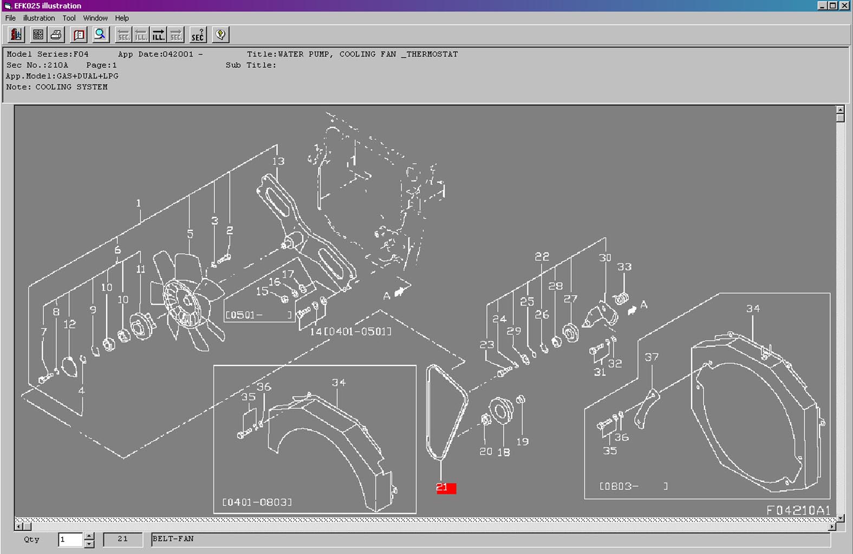853x554 pixels.
Task: Print the illustration using the printer icon
Action: [56, 35]
